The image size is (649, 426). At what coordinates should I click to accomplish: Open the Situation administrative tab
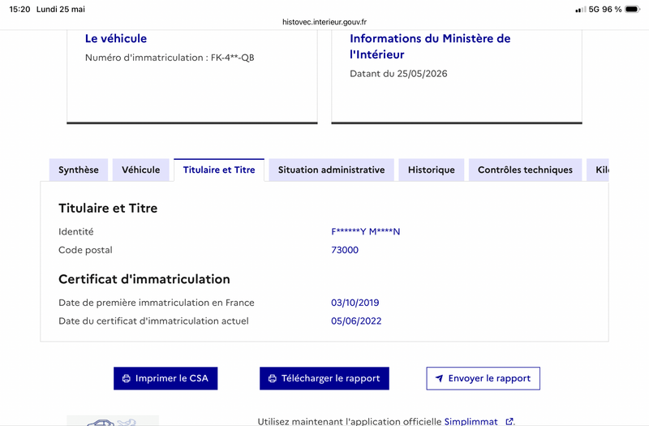click(331, 170)
